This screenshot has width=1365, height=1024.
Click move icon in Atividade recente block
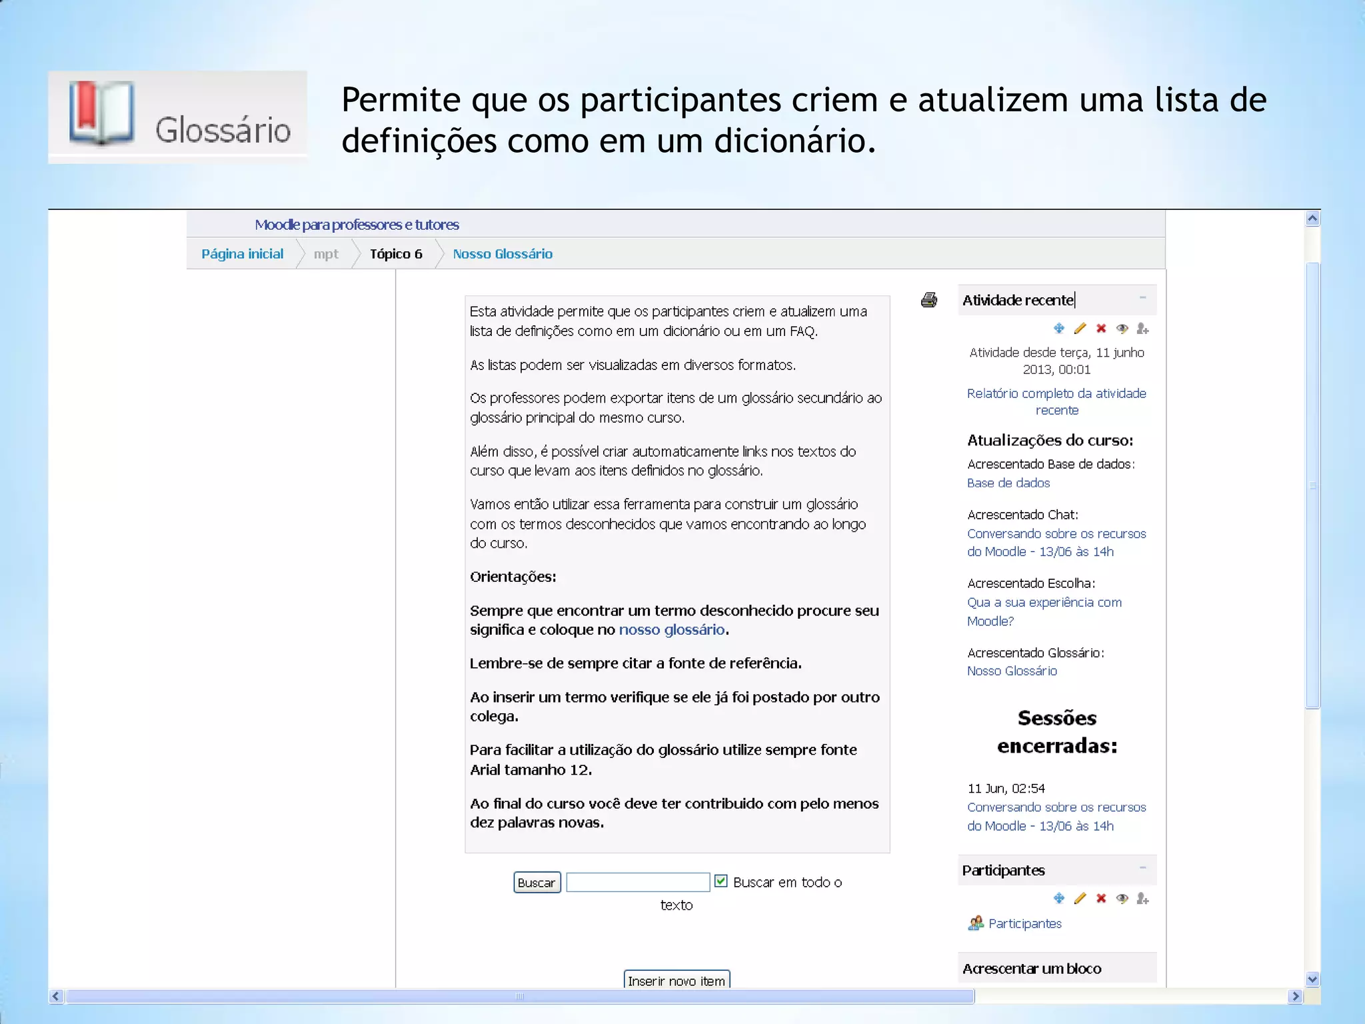(1059, 328)
